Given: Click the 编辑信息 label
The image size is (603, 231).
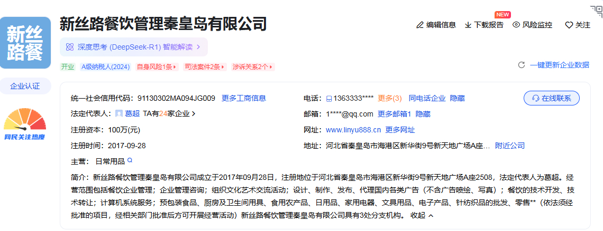Looking at the screenshot, I should click(x=441, y=25).
